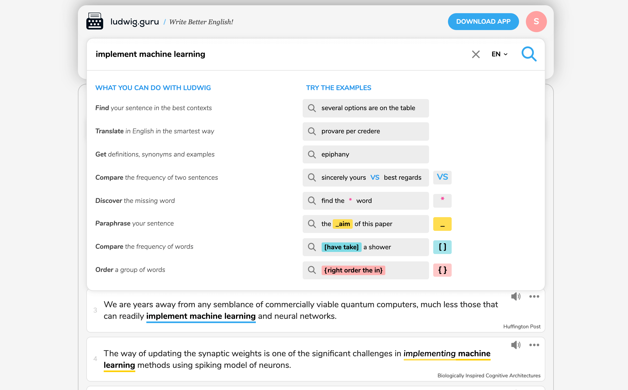
Task: Open the user profile avatar S
Action: click(x=536, y=22)
